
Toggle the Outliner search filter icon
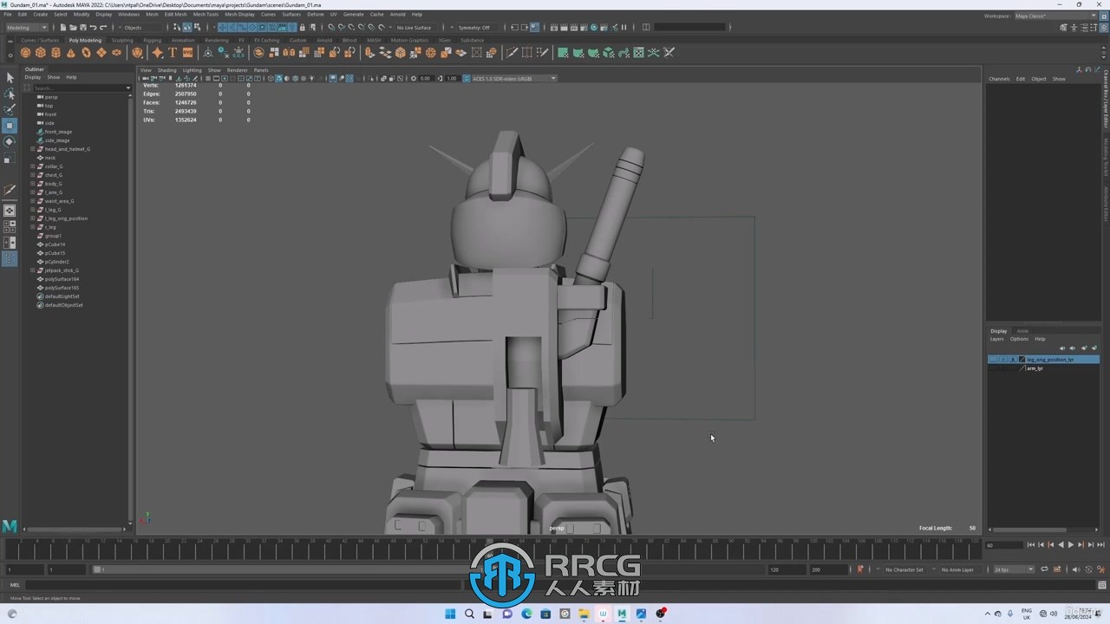pos(28,88)
